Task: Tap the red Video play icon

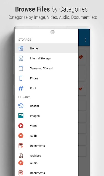Action: click(21, 126)
